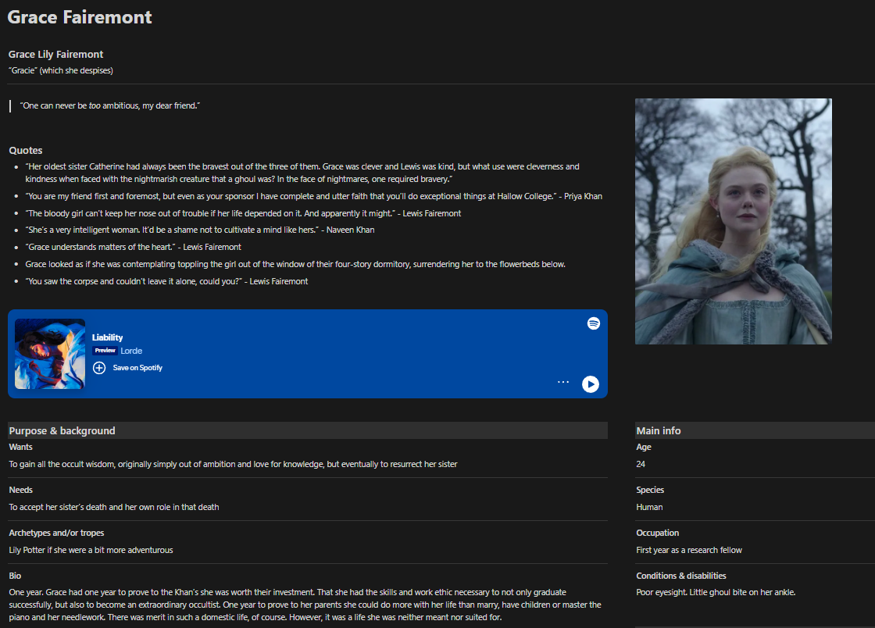Click "First year as a research fellow"

(689, 550)
